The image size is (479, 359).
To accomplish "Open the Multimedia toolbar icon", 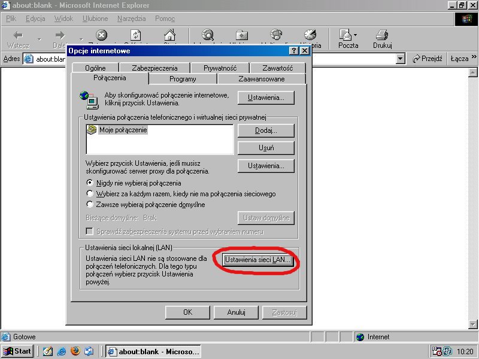I will click(x=276, y=35).
